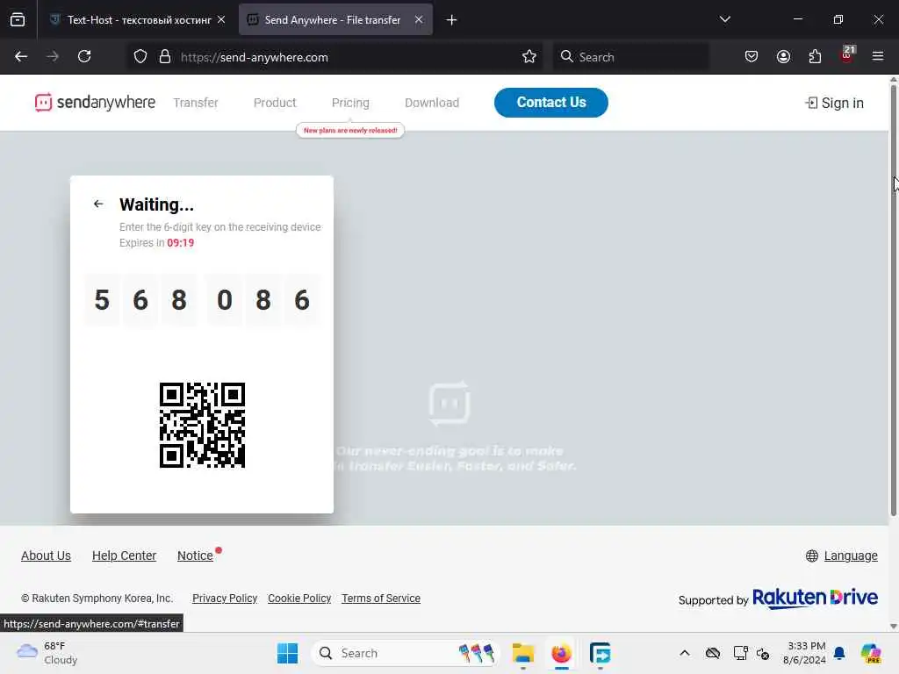899x674 pixels.
Task: Click the key digit 0
Action: (x=225, y=300)
